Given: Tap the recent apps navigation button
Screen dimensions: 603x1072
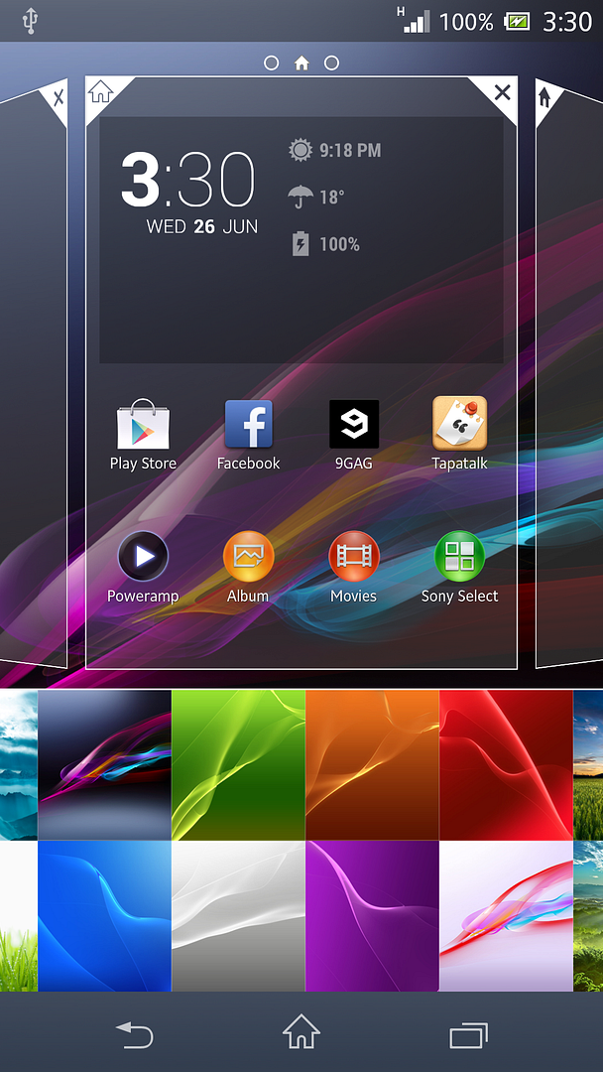Looking at the screenshot, I should (468, 1035).
